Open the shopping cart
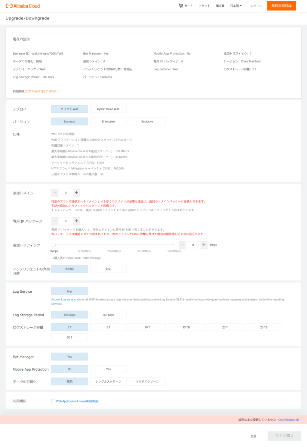Viewport: 307px width, 448px height. tap(185, 6)
